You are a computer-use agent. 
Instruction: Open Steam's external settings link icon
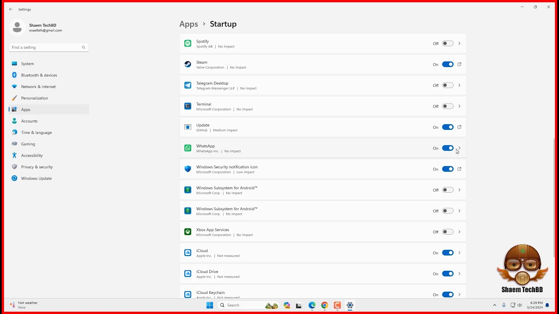pyautogui.click(x=459, y=65)
